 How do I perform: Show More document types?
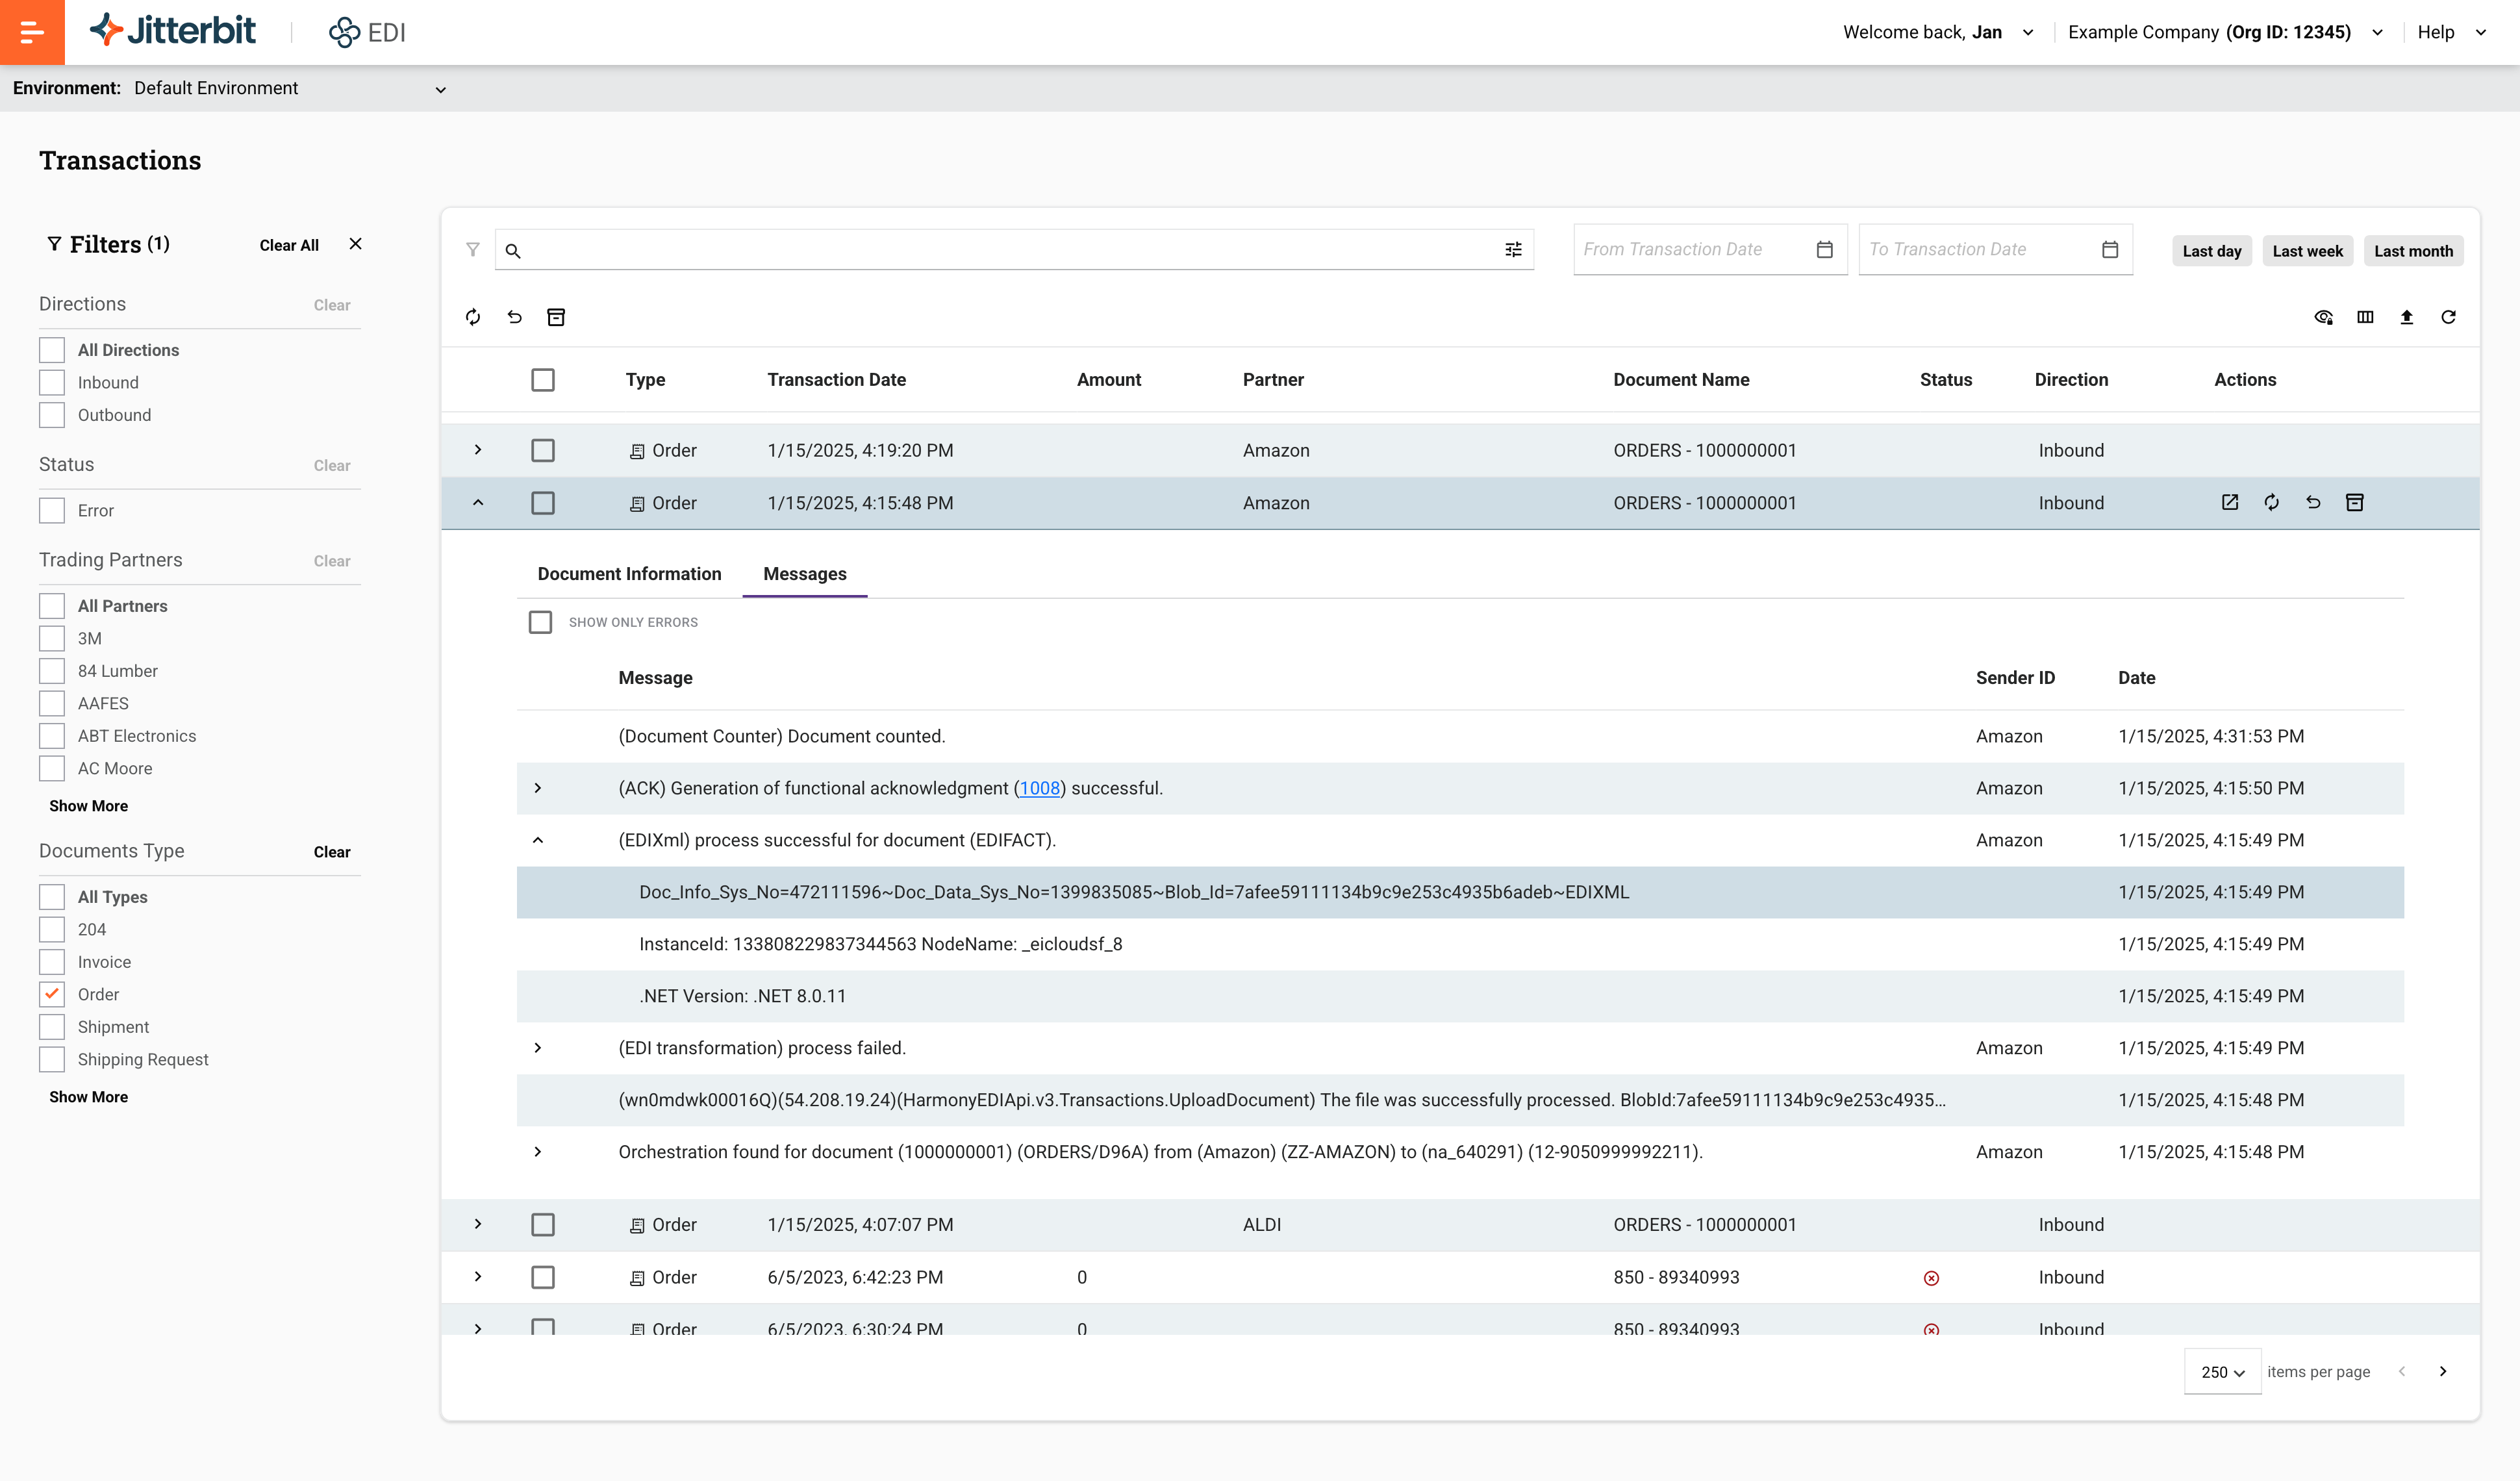(89, 1097)
